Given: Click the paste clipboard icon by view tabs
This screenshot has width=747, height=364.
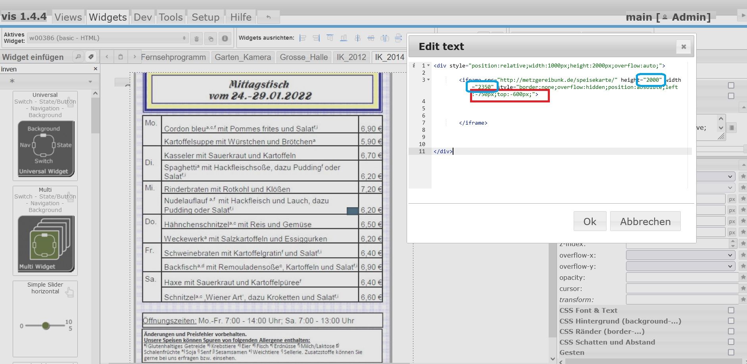Looking at the screenshot, I should pos(121,57).
